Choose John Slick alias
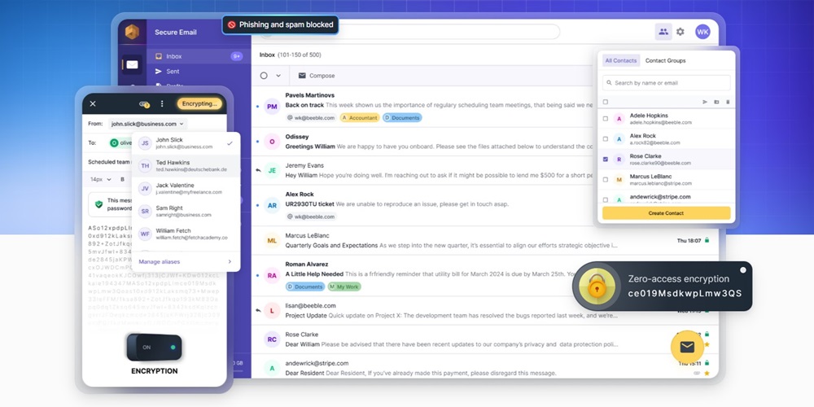This screenshot has height=407, width=814. tap(186, 143)
